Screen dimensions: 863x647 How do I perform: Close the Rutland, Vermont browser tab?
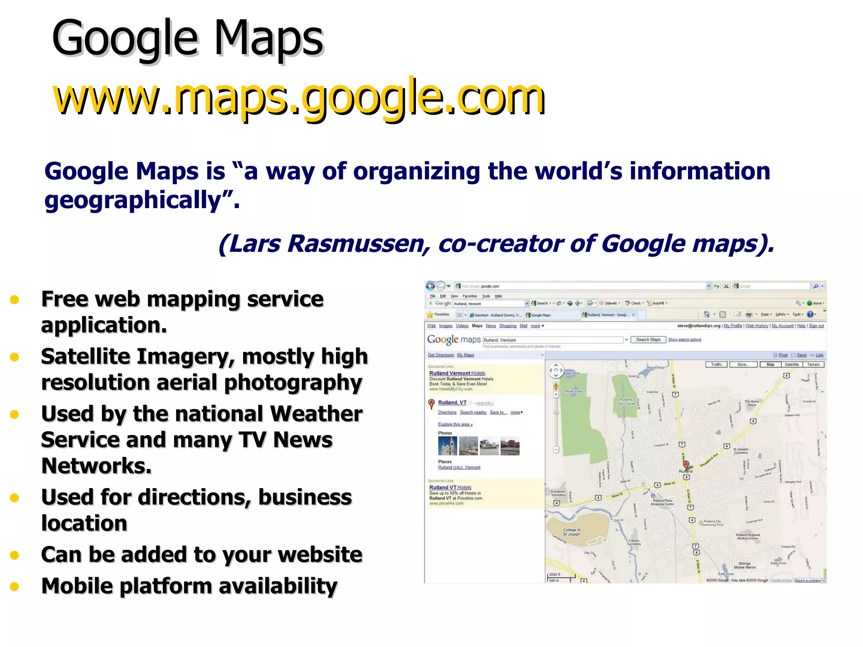[633, 315]
